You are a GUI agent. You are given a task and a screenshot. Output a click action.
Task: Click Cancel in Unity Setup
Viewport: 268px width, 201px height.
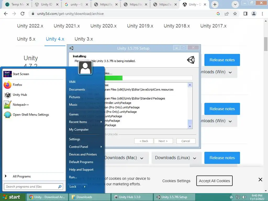[x=186, y=141]
